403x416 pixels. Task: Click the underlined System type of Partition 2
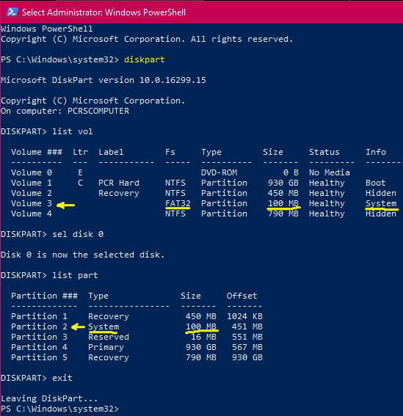(x=104, y=327)
